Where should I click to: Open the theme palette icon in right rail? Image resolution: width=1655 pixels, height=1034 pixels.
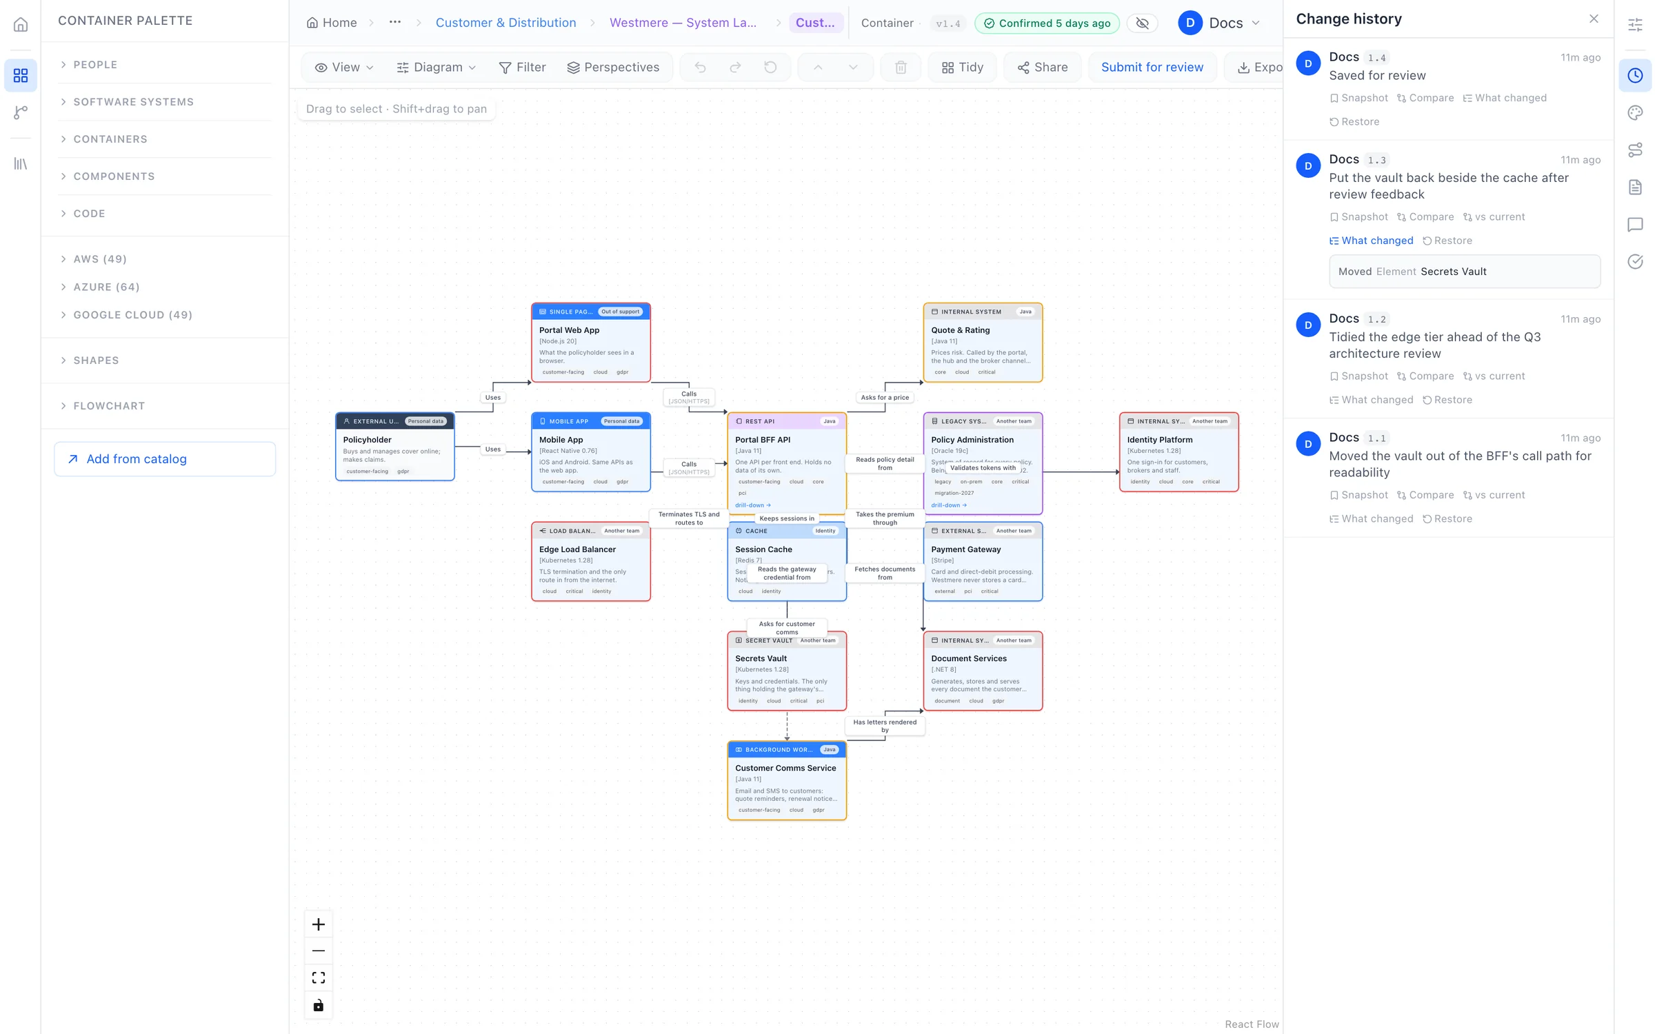pyautogui.click(x=1635, y=112)
